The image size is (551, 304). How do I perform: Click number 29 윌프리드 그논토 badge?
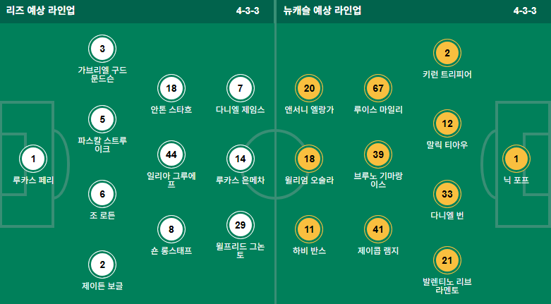click(241, 225)
